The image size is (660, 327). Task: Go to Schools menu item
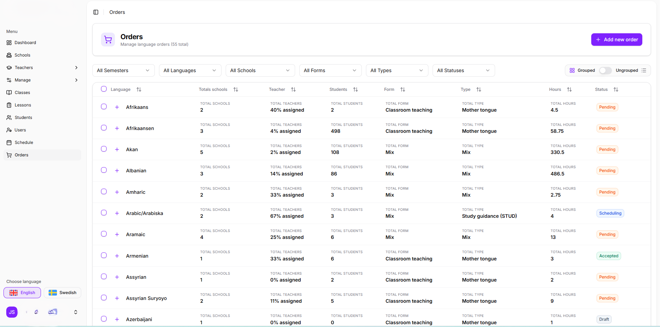pos(42,55)
